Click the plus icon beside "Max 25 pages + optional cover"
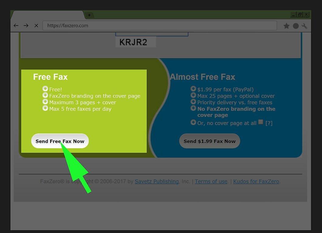Viewport: 322px width, 233px height. click(x=193, y=95)
